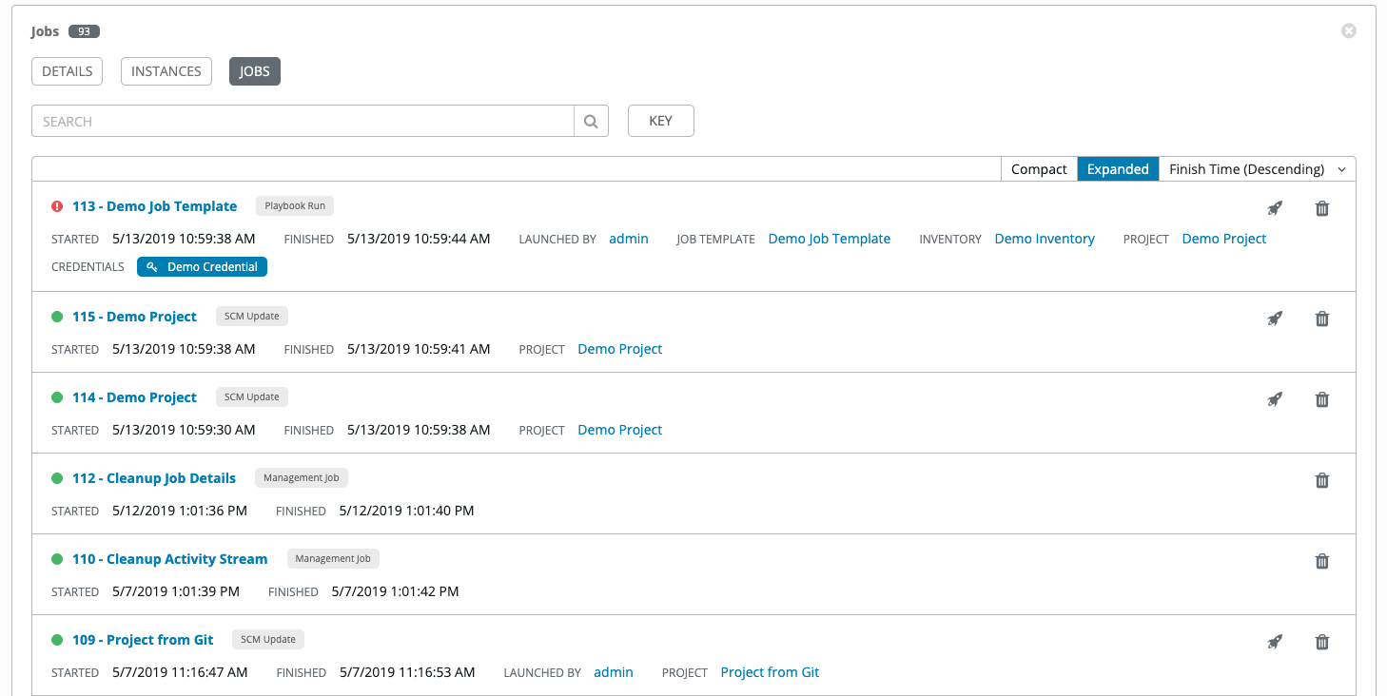Image resolution: width=1387 pixels, height=696 pixels.
Task: Switch to Compact view
Action: click(x=1039, y=169)
